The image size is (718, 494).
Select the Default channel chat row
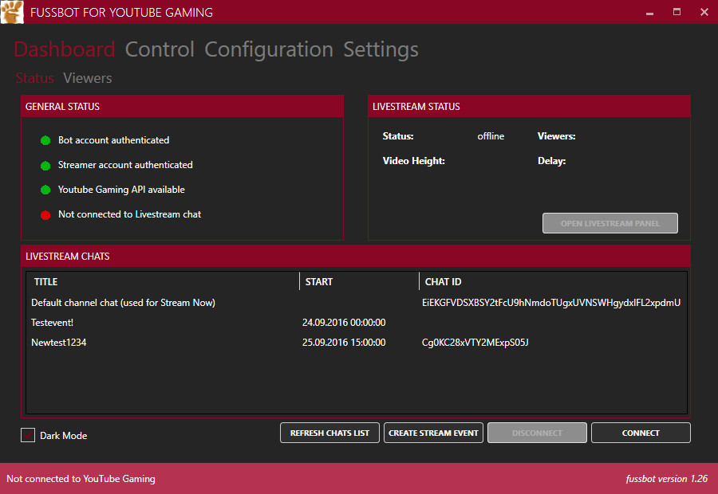click(357, 302)
